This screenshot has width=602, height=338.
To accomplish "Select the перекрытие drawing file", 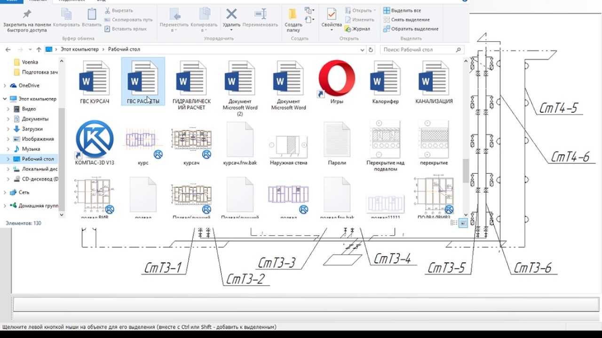I will [434, 143].
